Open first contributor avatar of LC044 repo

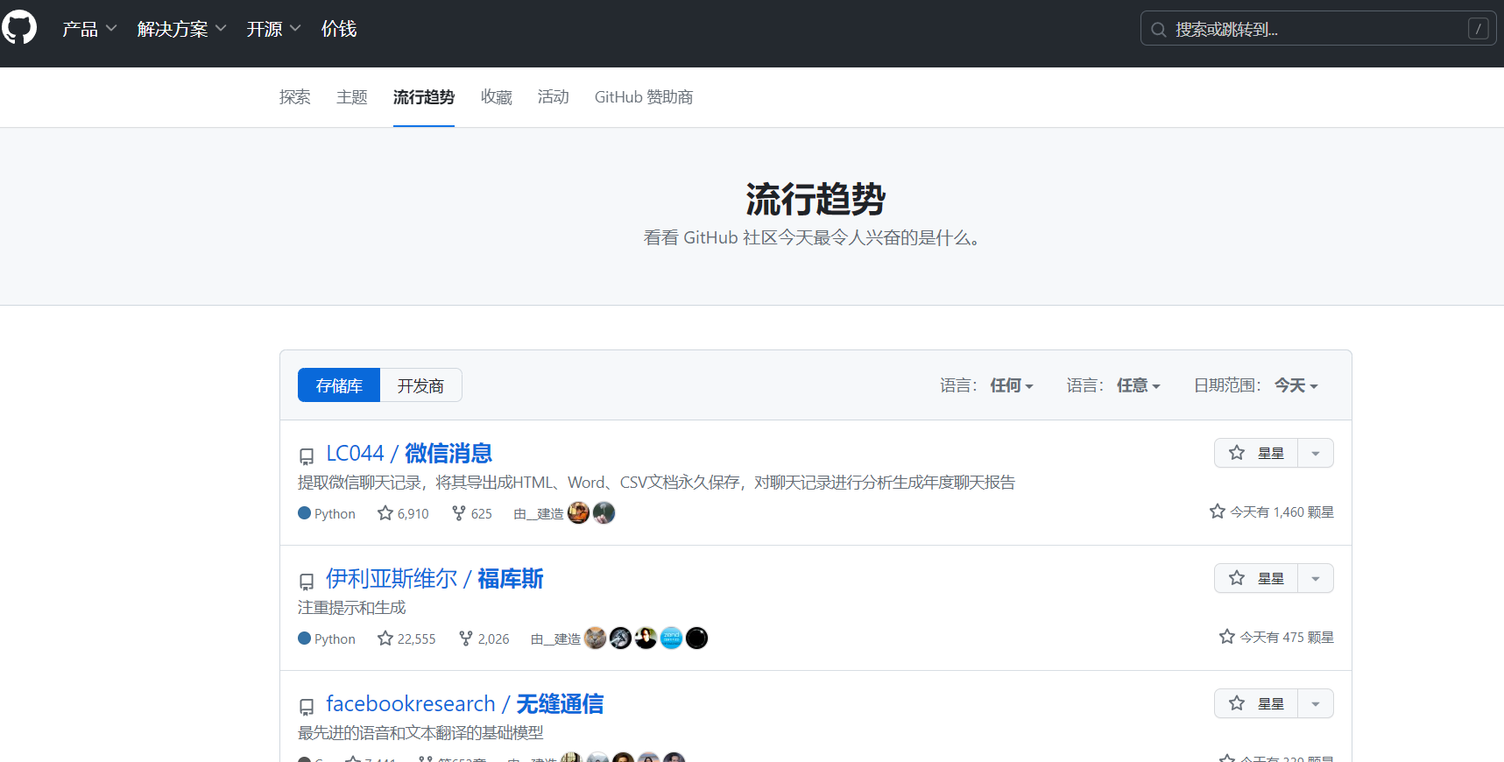578,512
